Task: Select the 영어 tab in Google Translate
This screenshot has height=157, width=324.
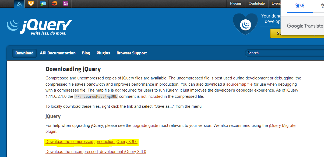Action: pyautogui.click(x=300, y=6)
